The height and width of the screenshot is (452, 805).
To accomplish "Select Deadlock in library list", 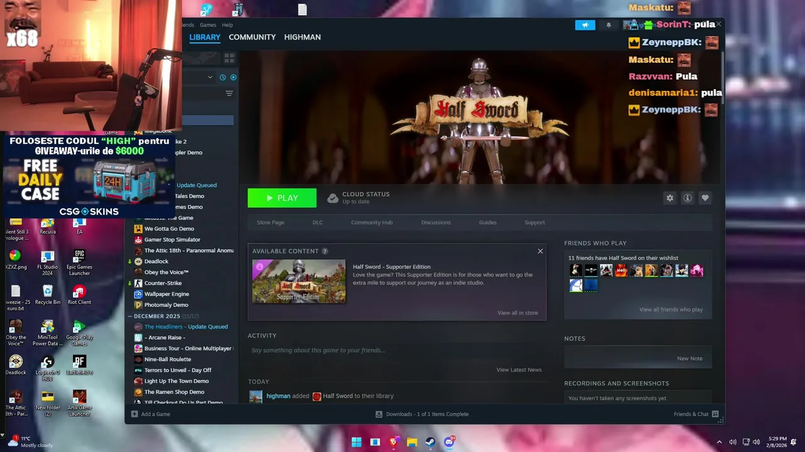I will pos(157,261).
